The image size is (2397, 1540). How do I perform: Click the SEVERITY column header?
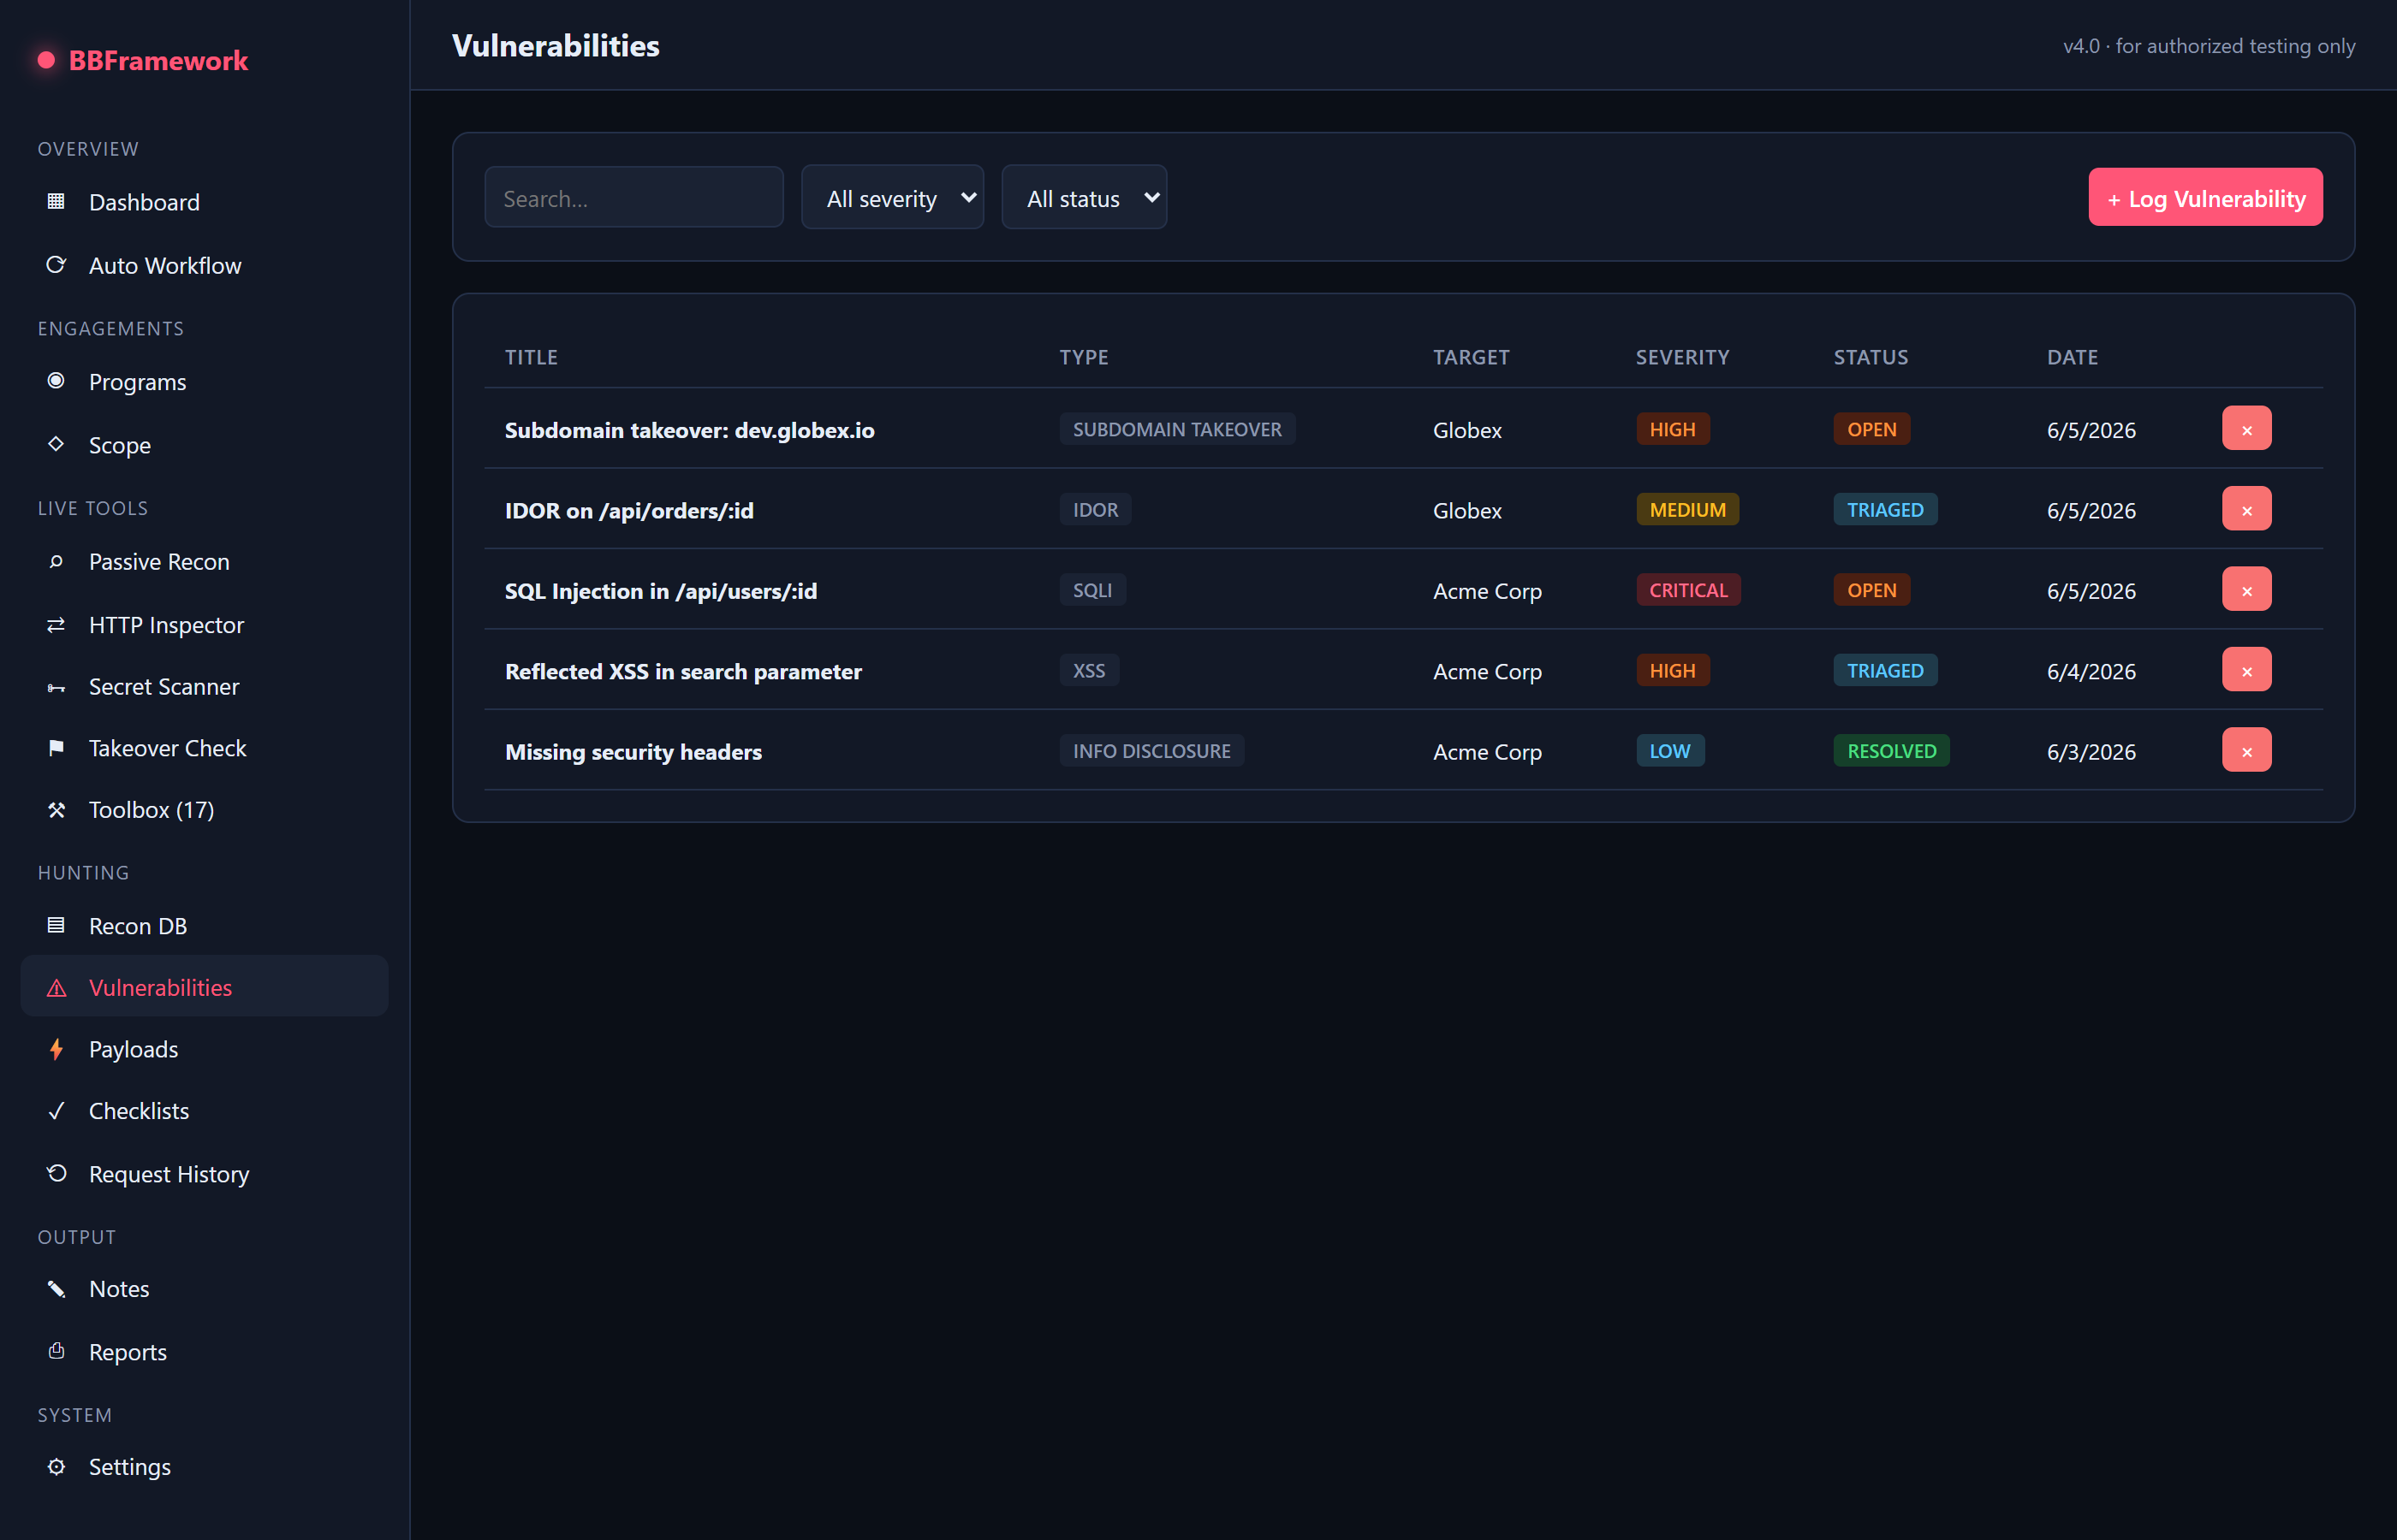click(x=1681, y=357)
